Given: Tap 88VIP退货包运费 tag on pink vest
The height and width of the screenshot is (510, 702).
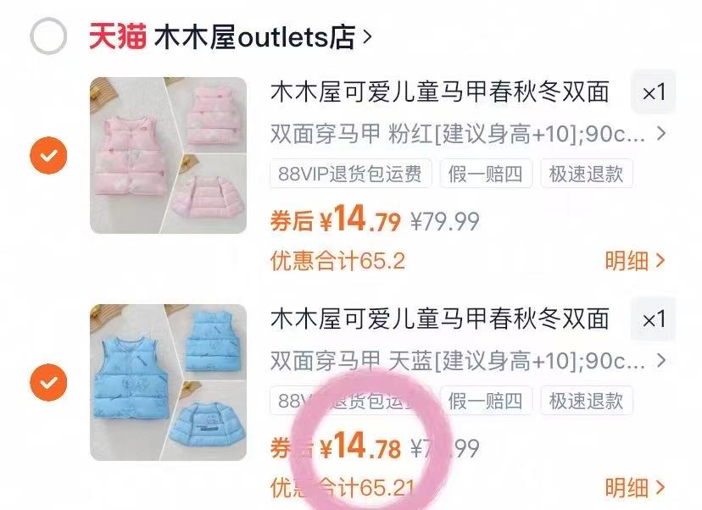Looking at the screenshot, I should [350, 174].
